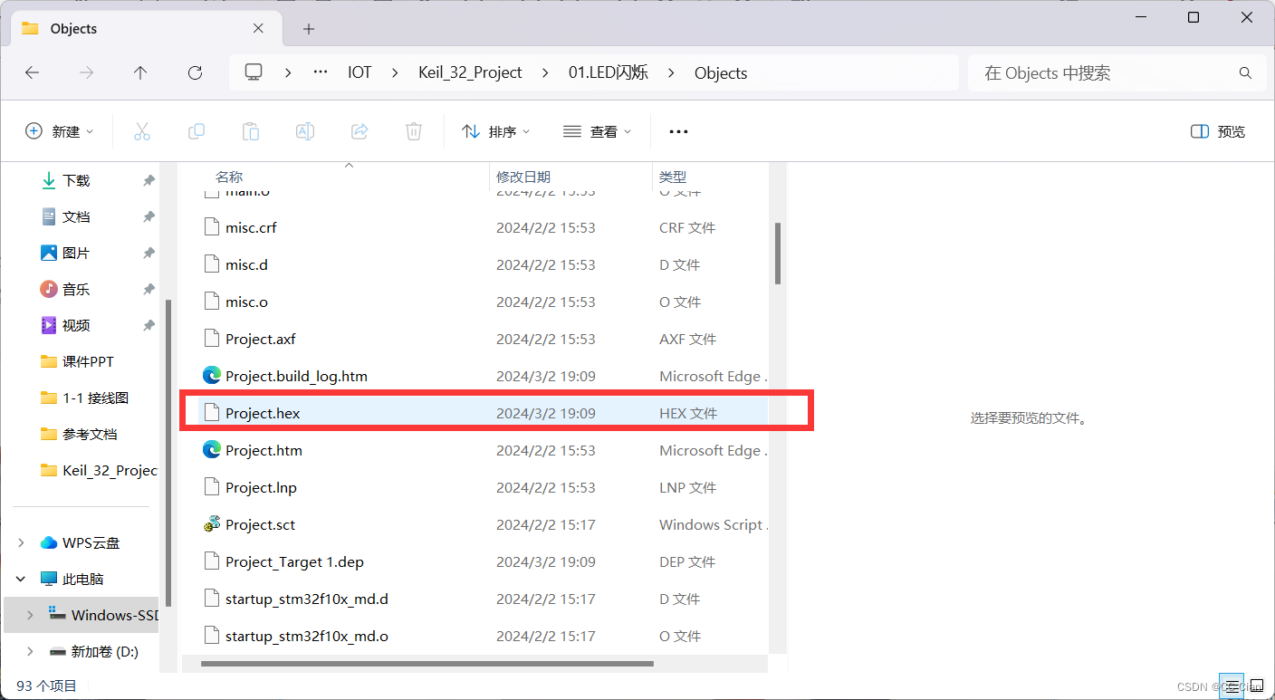
Task: Go up one folder level
Action: click(x=140, y=72)
